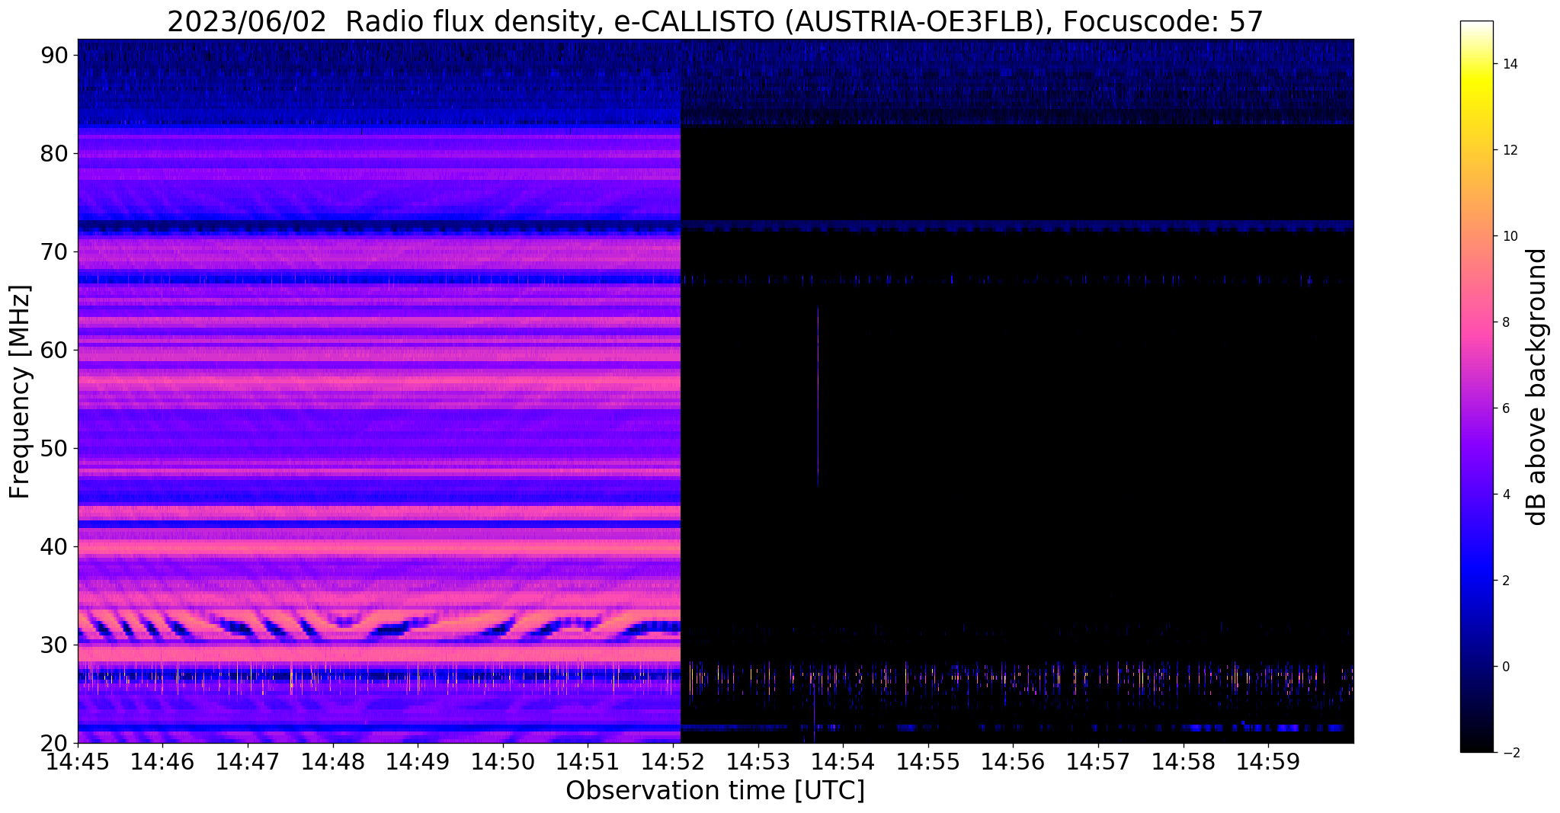The width and height of the screenshot is (1560, 813).
Task: Click the 14:59 time tick label
Action: point(1268,761)
